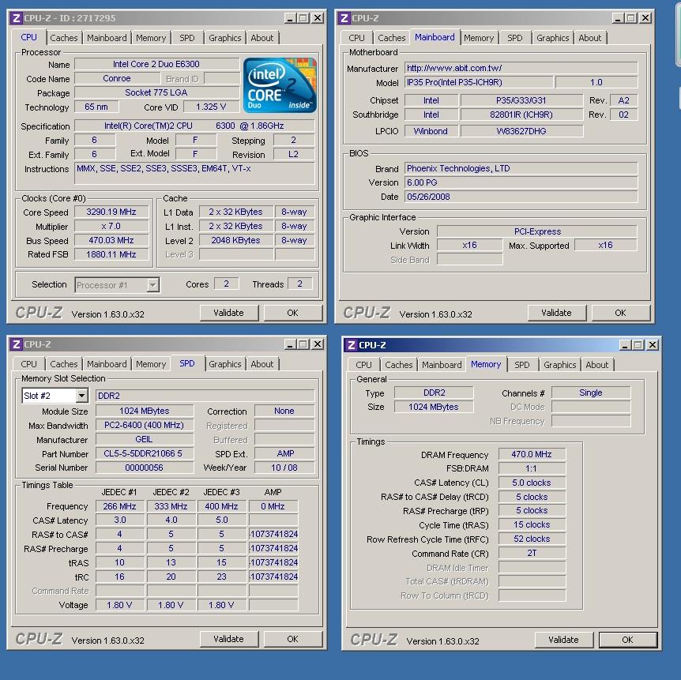Open Caches tab in the Memory window
The image size is (681, 680).
pos(399,365)
